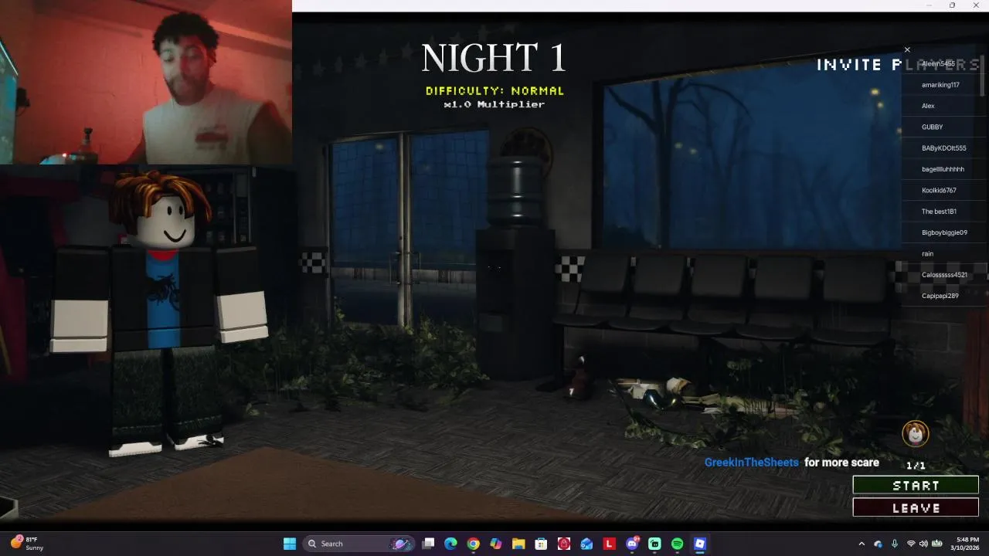The width and height of the screenshot is (989, 556).
Task: Open Spotify from the taskbar
Action: 677,544
